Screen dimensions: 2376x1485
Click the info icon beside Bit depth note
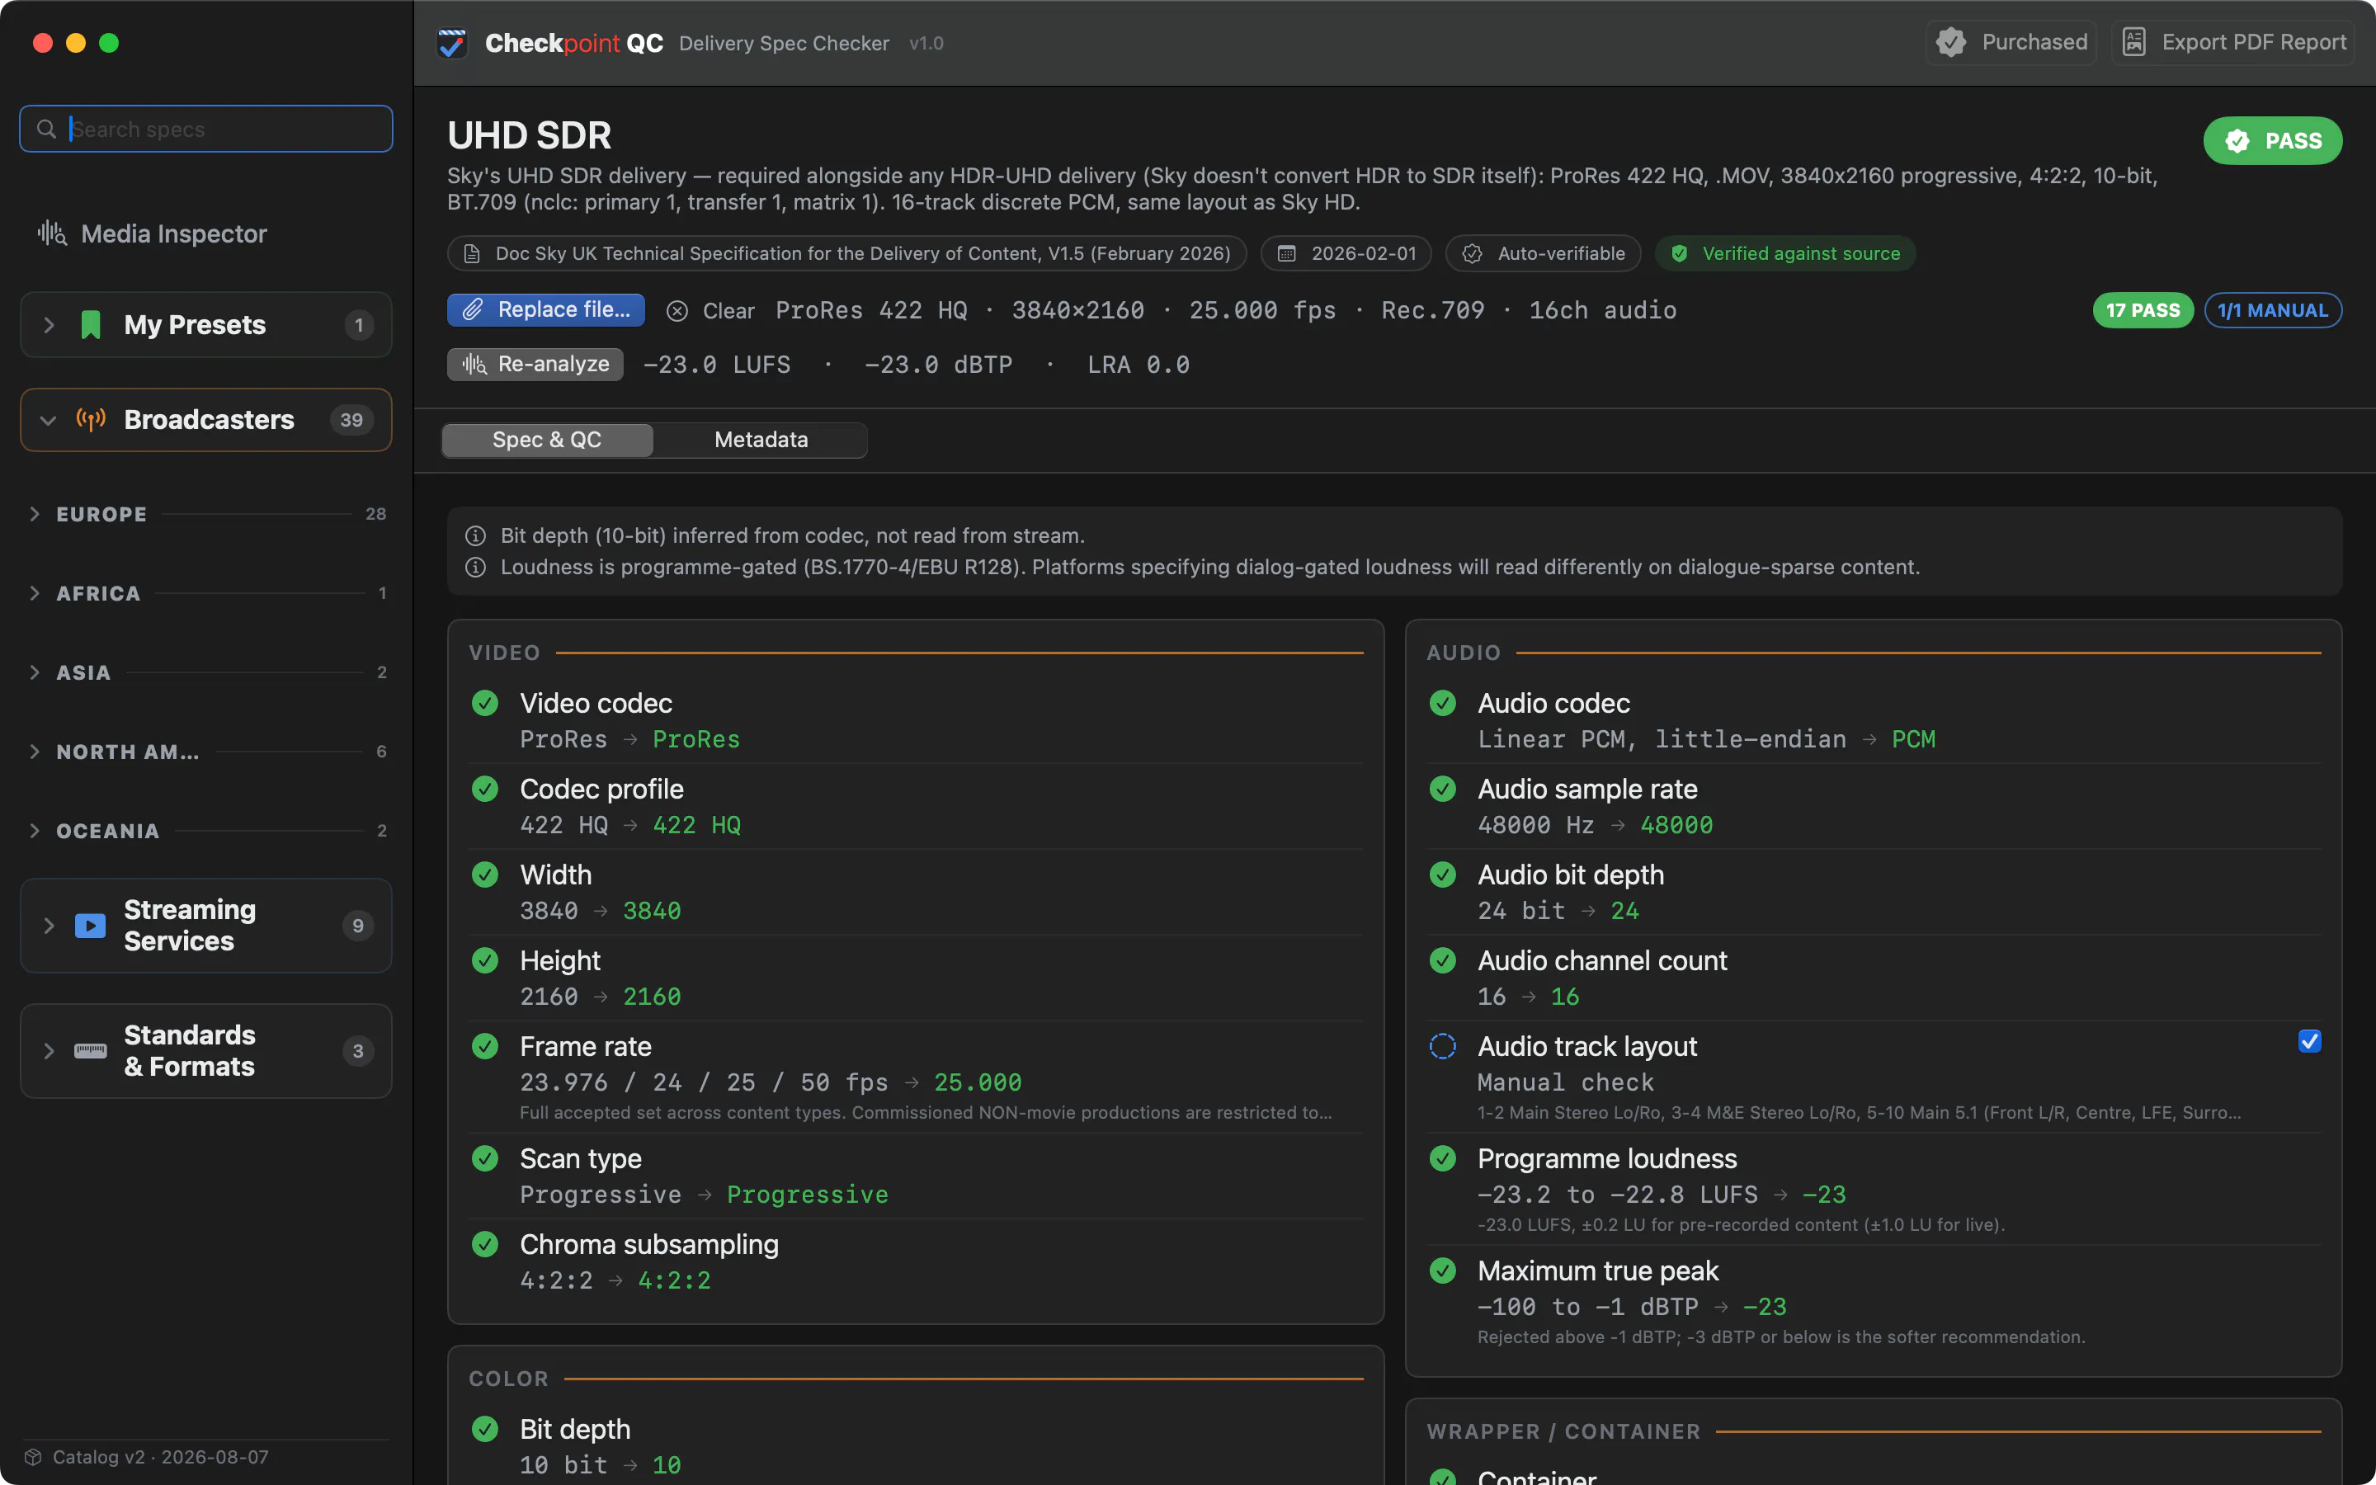(475, 535)
